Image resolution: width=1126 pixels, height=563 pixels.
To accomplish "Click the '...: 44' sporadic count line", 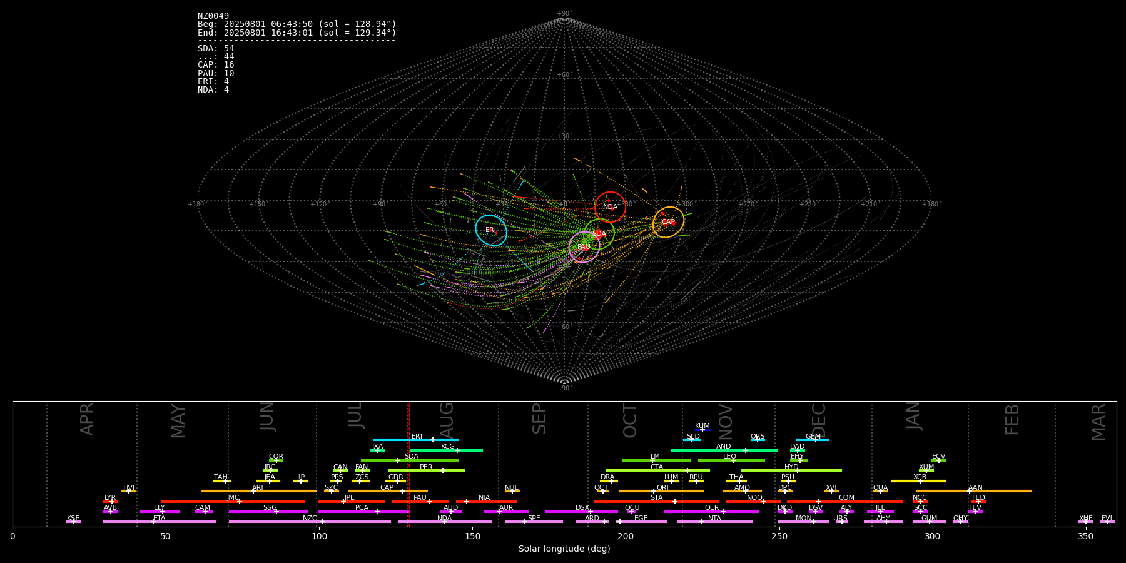I will (x=216, y=57).
